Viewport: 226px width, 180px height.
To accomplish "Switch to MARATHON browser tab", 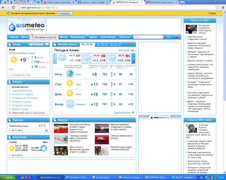I will click(161, 2).
